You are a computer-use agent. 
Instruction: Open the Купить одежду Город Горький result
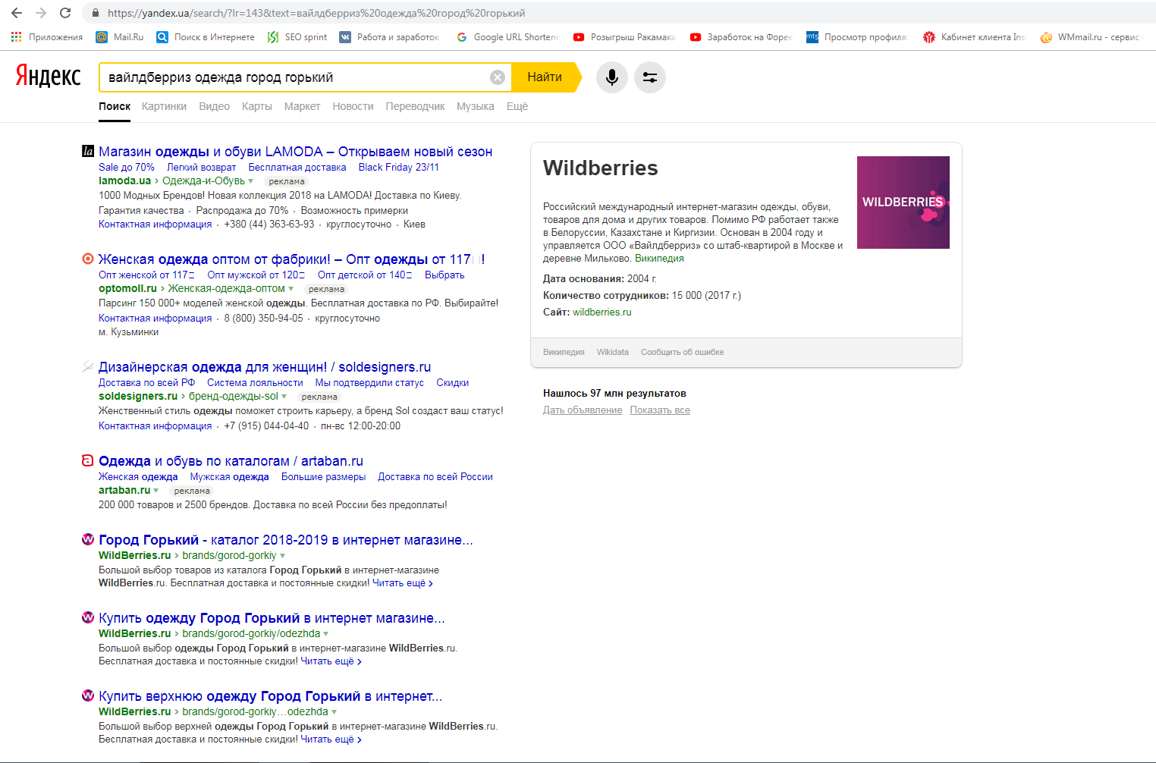[x=272, y=618]
